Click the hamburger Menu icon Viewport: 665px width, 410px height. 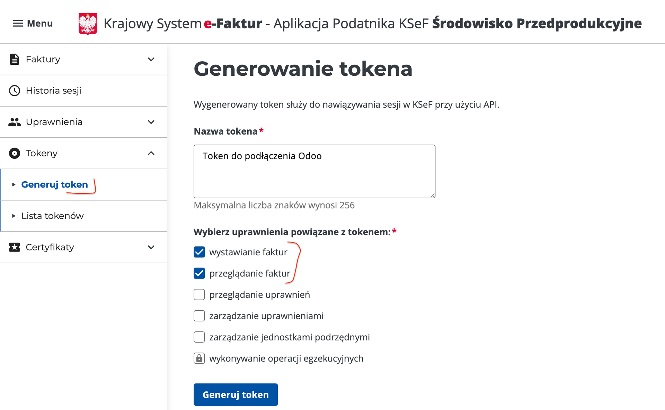[18, 24]
